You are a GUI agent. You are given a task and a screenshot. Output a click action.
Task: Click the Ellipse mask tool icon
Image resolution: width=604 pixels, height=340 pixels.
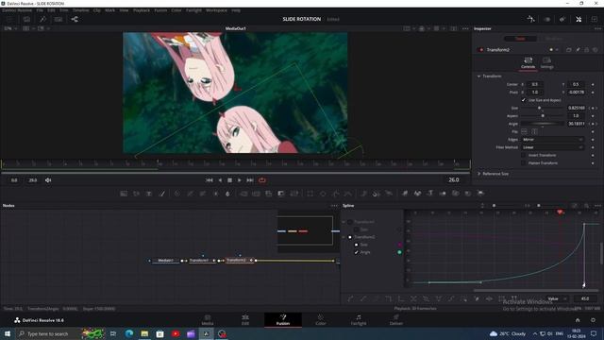(323, 194)
